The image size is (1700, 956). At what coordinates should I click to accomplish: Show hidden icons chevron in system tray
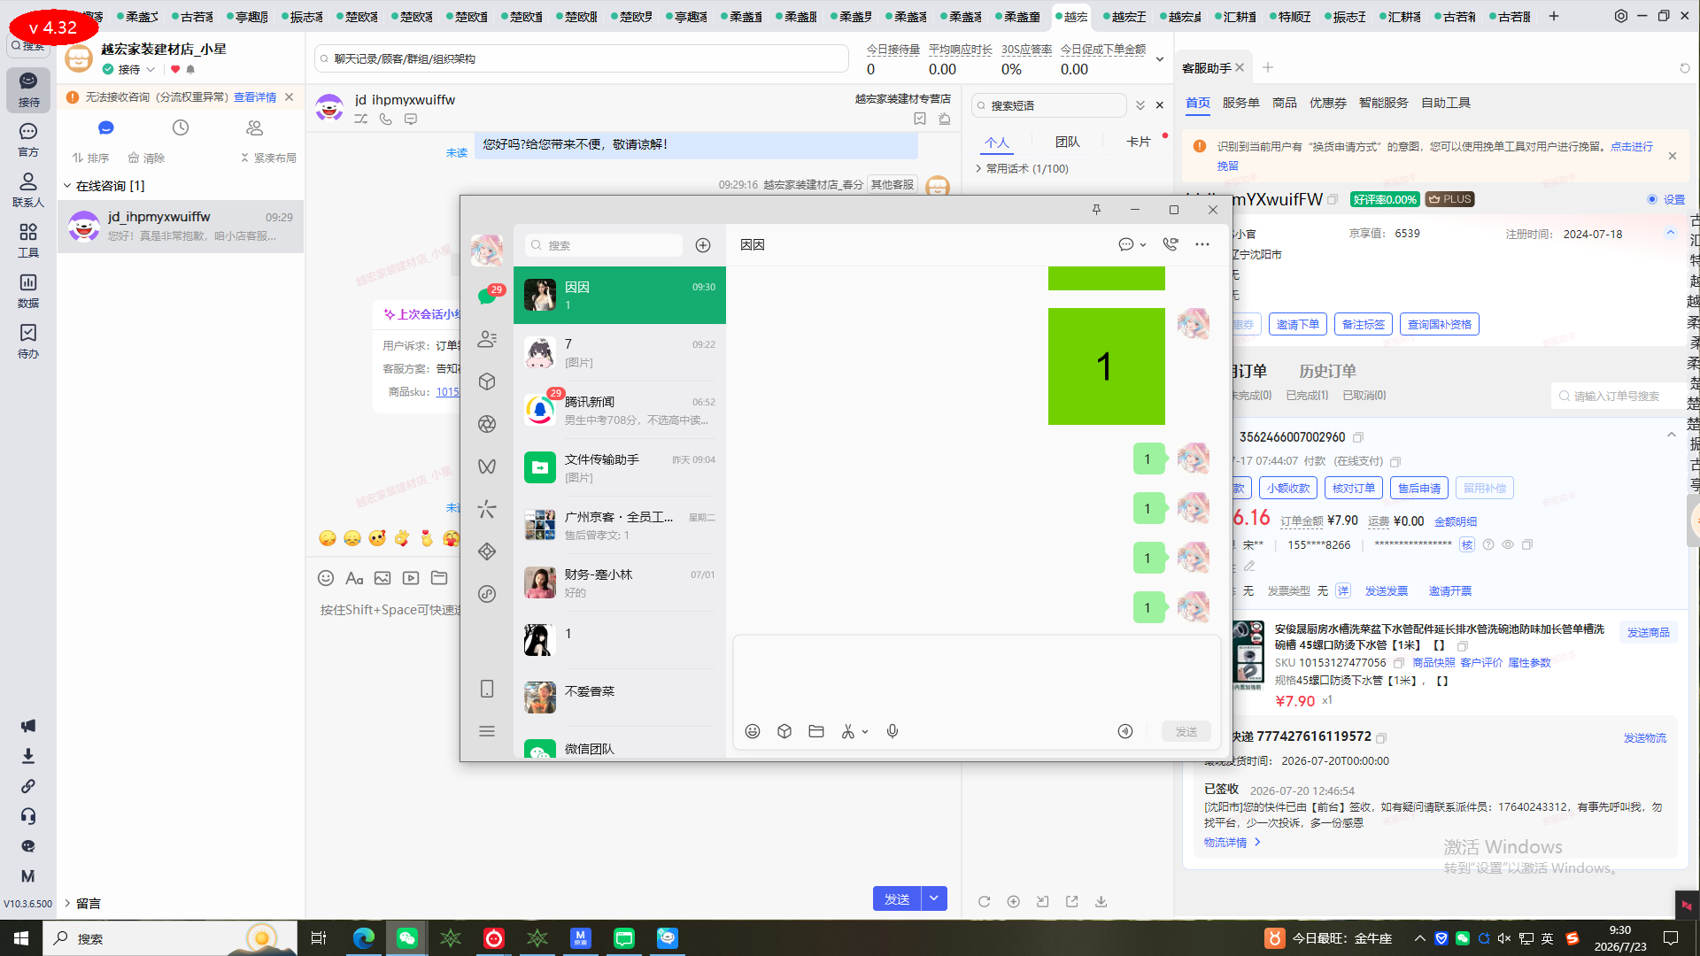[1420, 938]
